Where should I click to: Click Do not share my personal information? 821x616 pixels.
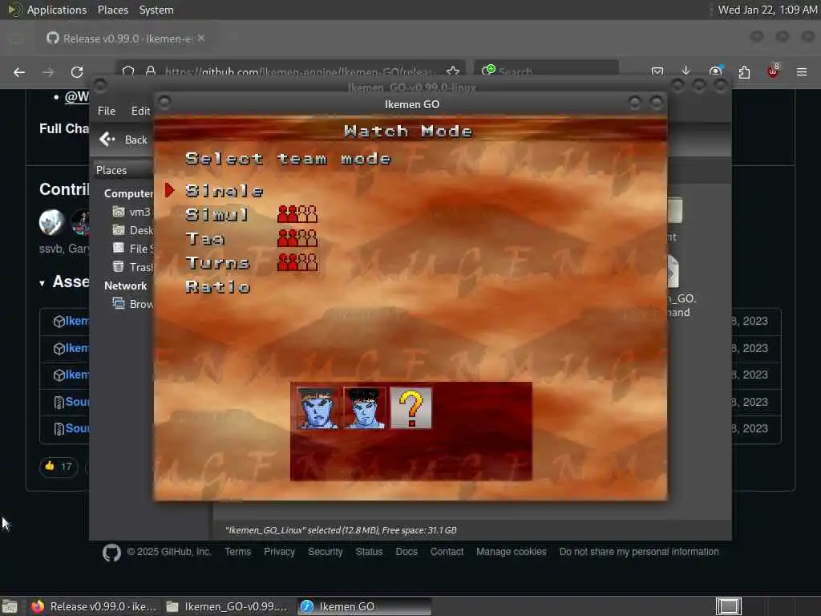tap(639, 552)
